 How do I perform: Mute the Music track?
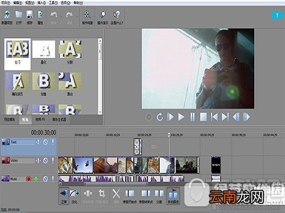(x=46, y=179)
